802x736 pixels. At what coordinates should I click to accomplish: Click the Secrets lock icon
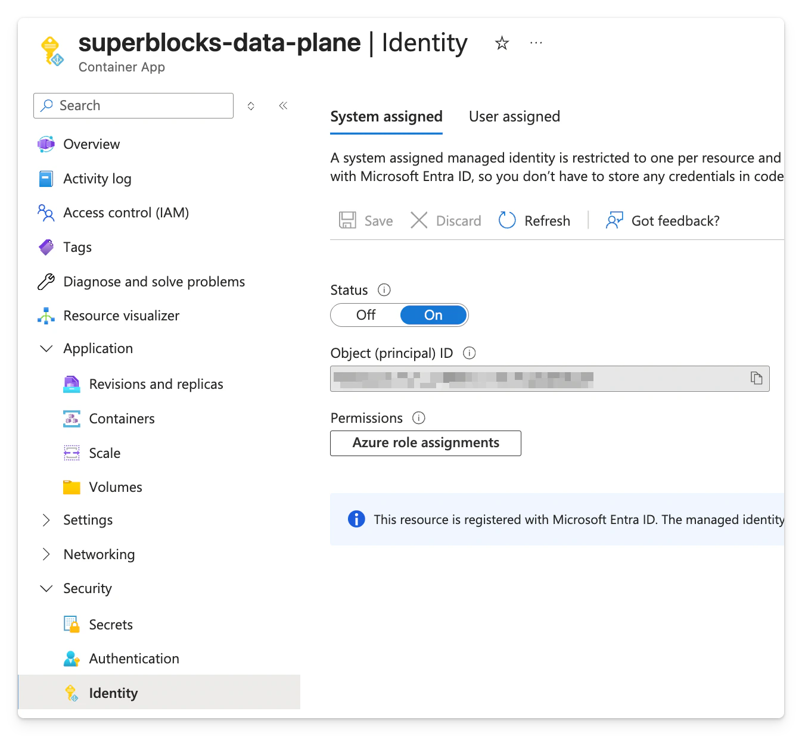click(72, 624)
